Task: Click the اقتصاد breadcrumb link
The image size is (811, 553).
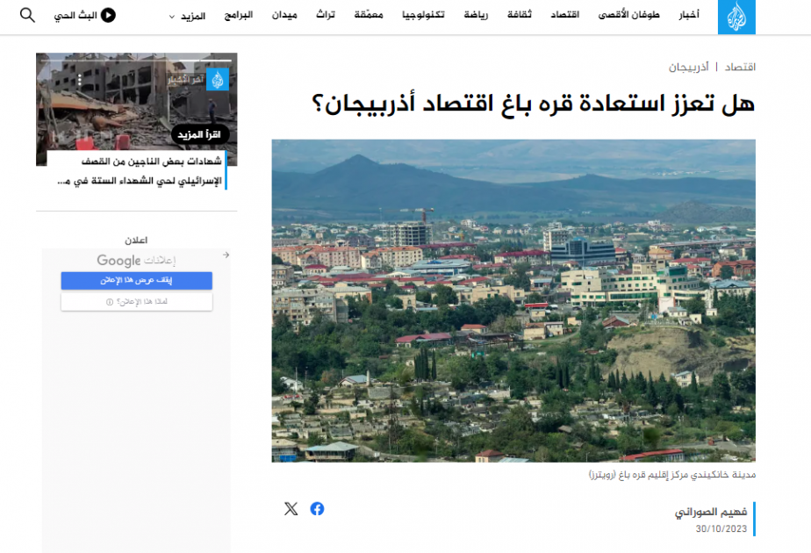Action: [x=740, y=68]
